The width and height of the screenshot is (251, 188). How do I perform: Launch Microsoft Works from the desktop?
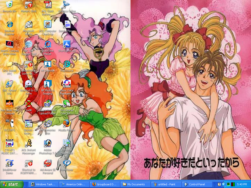click(28, 24)
